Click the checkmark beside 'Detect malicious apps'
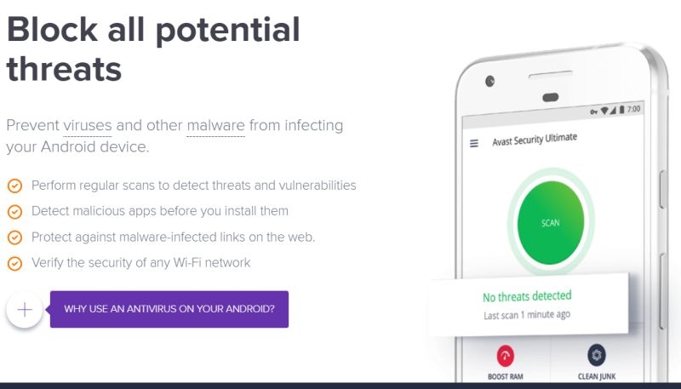681x389 pixels. [14, 211]
